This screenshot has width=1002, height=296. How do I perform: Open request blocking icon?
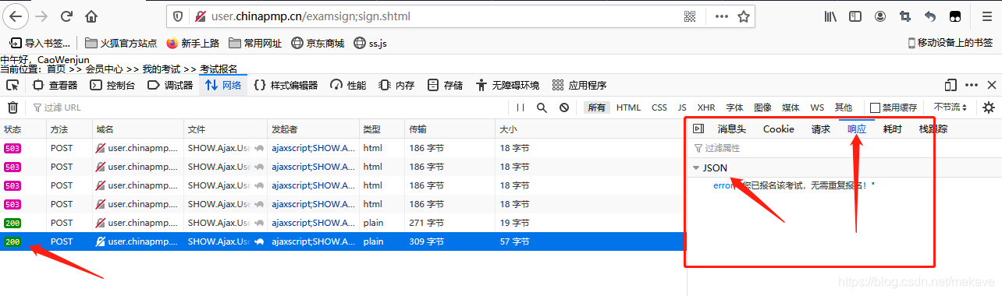pyautogui.click(x=563, y=107)
